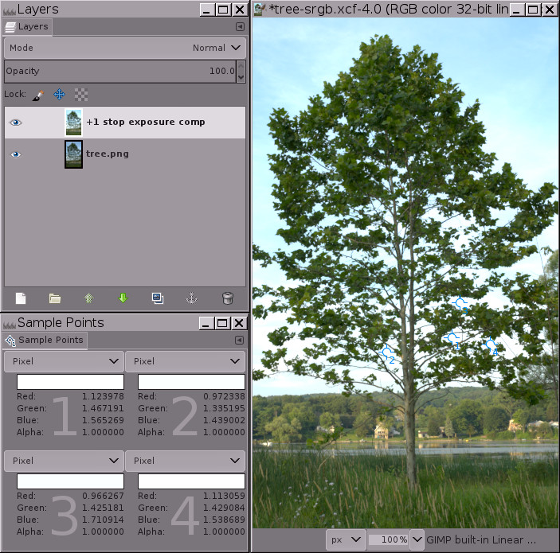The width and height of the screenshot is (560, 553).
Task: Anchor the floating layer
Action: coord(191,298)
